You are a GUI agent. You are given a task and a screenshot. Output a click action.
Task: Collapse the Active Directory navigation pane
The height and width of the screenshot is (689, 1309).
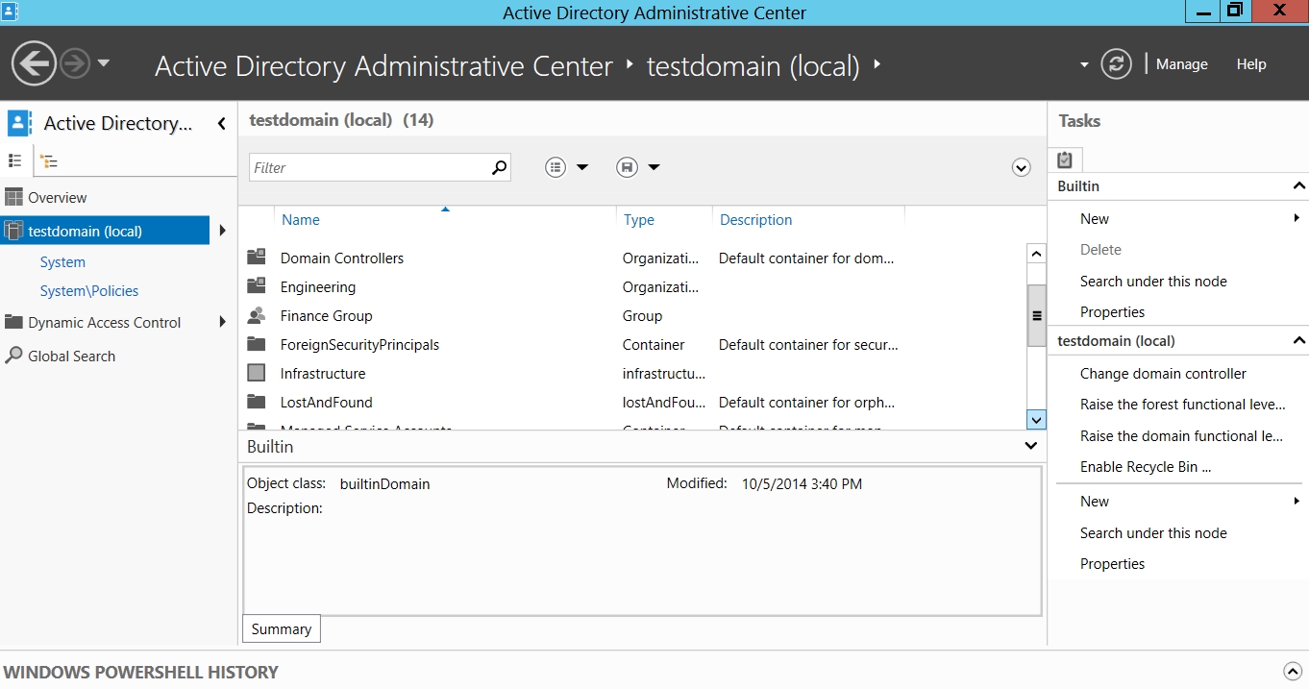(222, 123)
